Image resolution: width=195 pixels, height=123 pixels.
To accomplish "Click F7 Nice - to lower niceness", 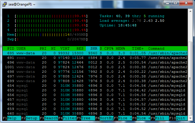I will (x=123, y=118).
